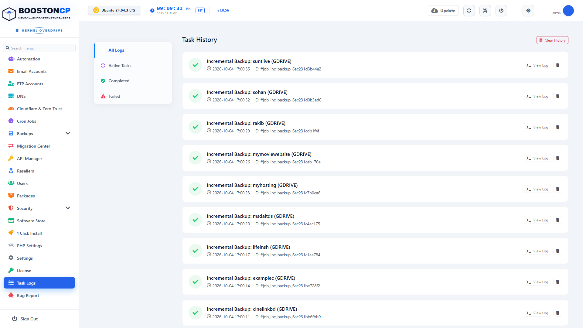Click the Clear History button
Image resolution: width=583 pixels, height=328 pixels.
pos(552,40)
